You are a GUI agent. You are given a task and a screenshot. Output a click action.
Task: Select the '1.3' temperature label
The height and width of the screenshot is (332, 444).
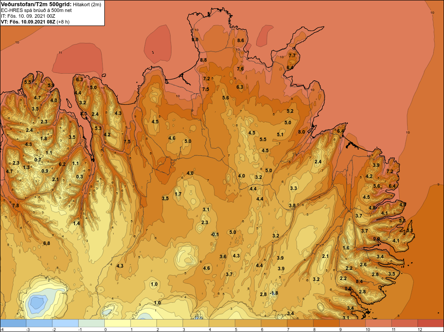26,167
